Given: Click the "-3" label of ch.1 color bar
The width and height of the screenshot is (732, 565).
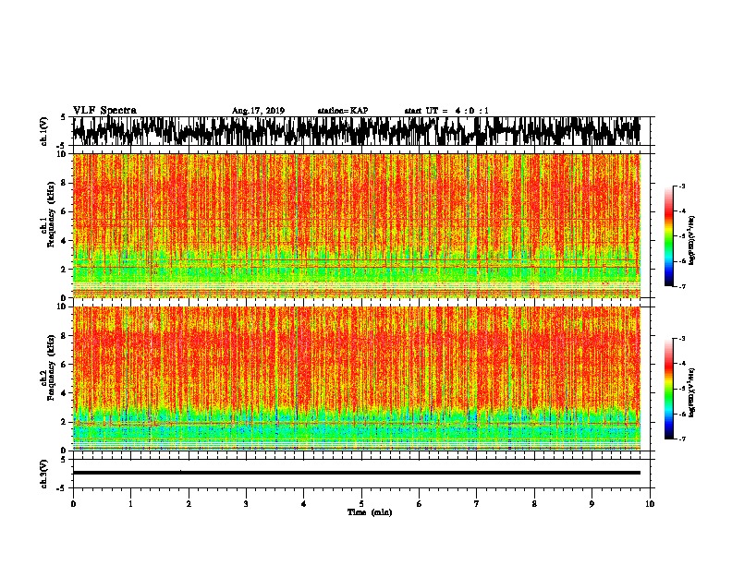Looking at the screenshot, I should (x=681, y=186).
